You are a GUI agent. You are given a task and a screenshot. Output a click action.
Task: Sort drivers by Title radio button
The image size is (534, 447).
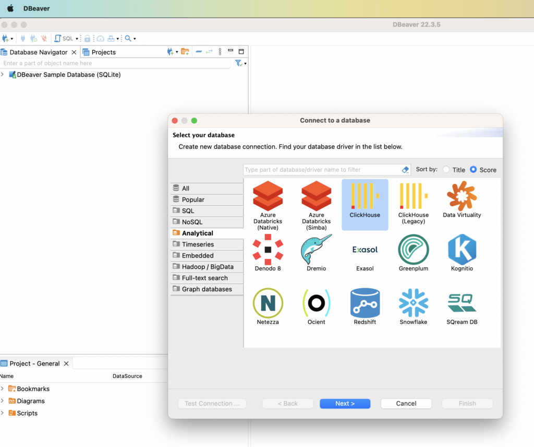pos(446,170)
